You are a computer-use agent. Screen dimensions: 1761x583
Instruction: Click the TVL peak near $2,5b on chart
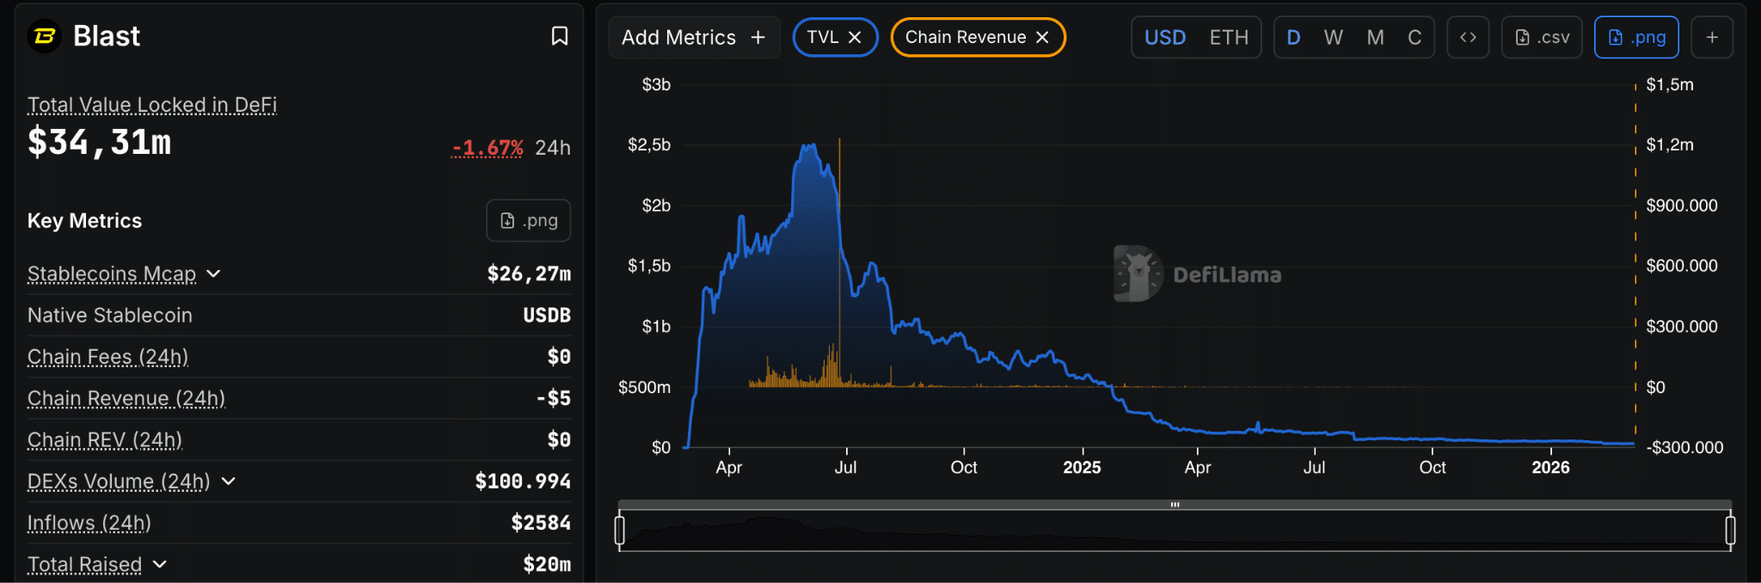808,145
